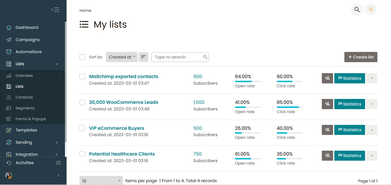Add subscriber to Mailchimp exported contacts
391x185 pixels.
tap(327, 78)
